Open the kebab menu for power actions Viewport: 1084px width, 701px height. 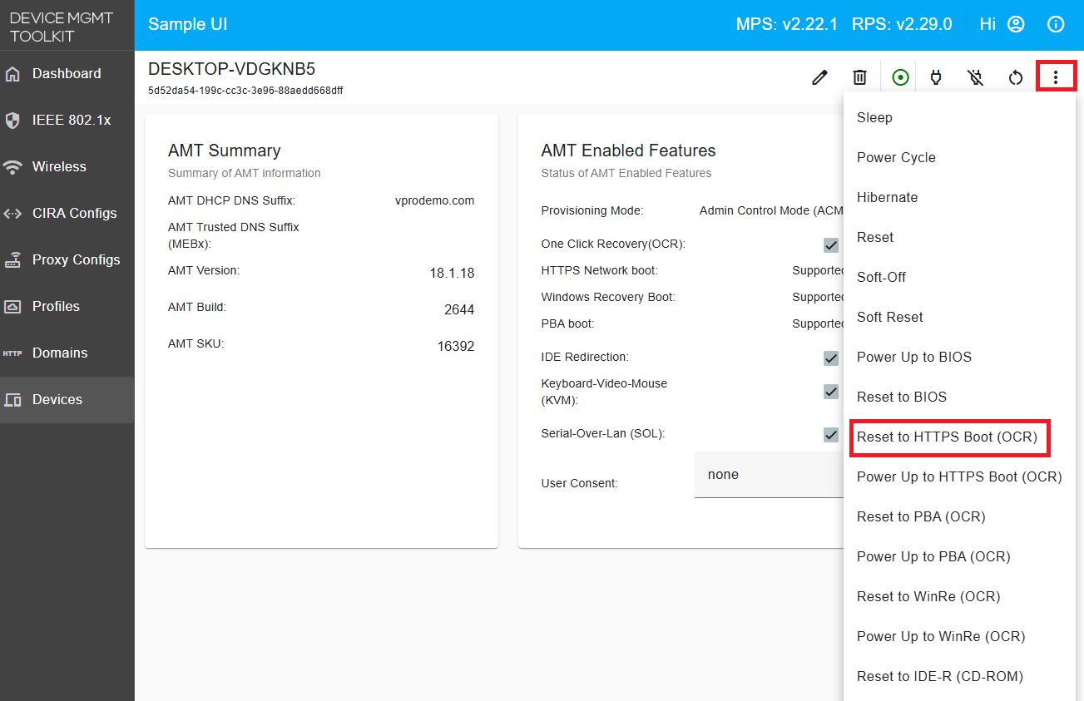[1056, 77]
